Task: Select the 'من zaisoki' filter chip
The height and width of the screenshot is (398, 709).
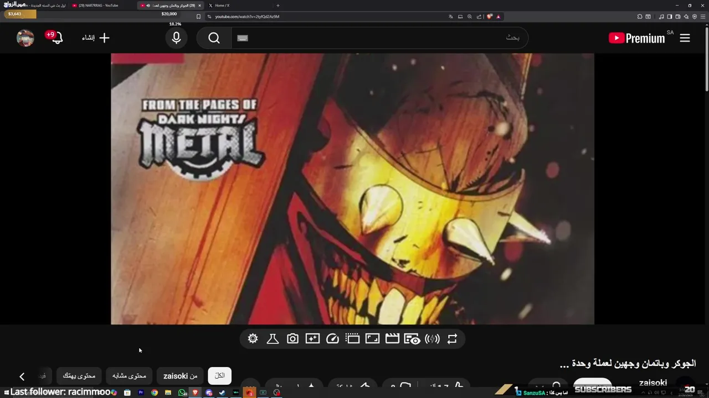Action: click(x=181, y=376)
